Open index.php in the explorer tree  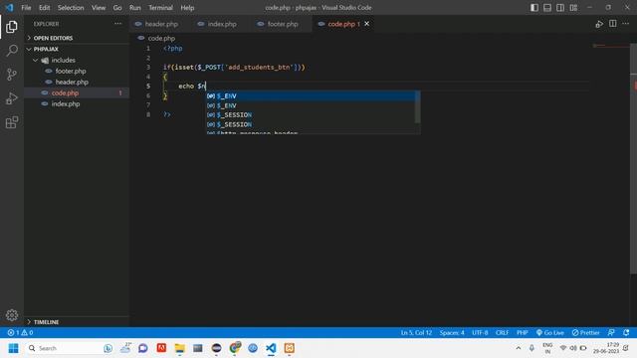(77, 103)
